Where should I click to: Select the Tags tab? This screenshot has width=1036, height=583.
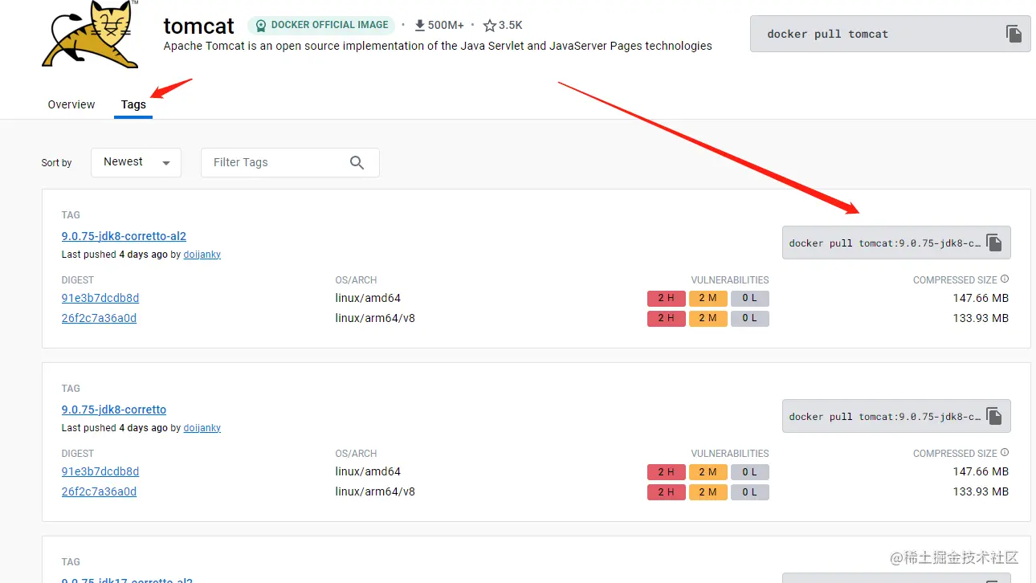pos(133,104)
